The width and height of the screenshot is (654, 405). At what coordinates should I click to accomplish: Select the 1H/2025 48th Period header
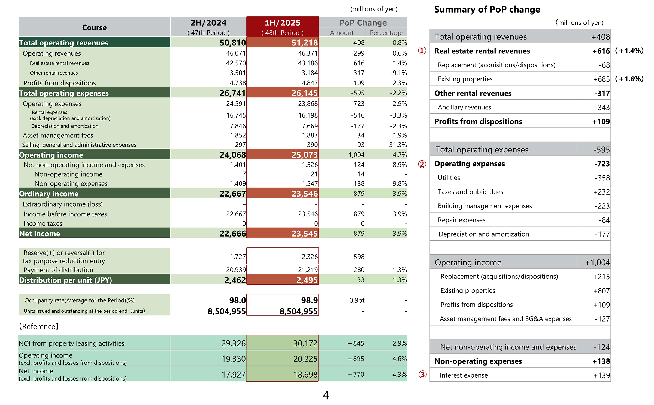(282, 27)
